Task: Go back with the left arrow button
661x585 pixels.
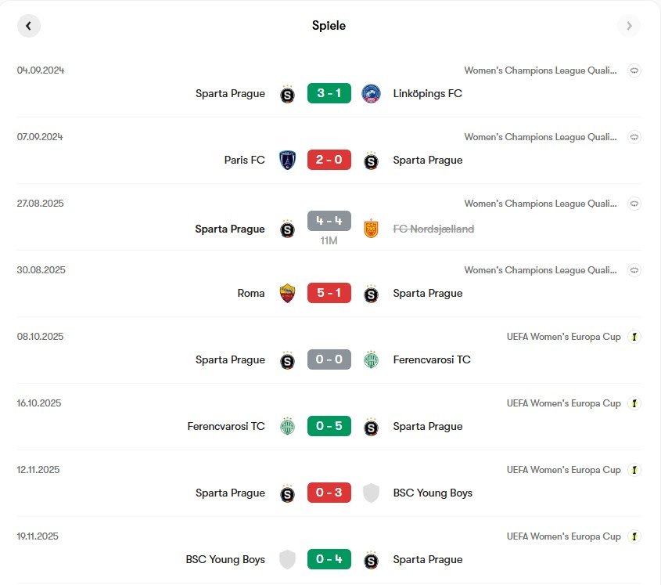Action: tap(29, 26)
